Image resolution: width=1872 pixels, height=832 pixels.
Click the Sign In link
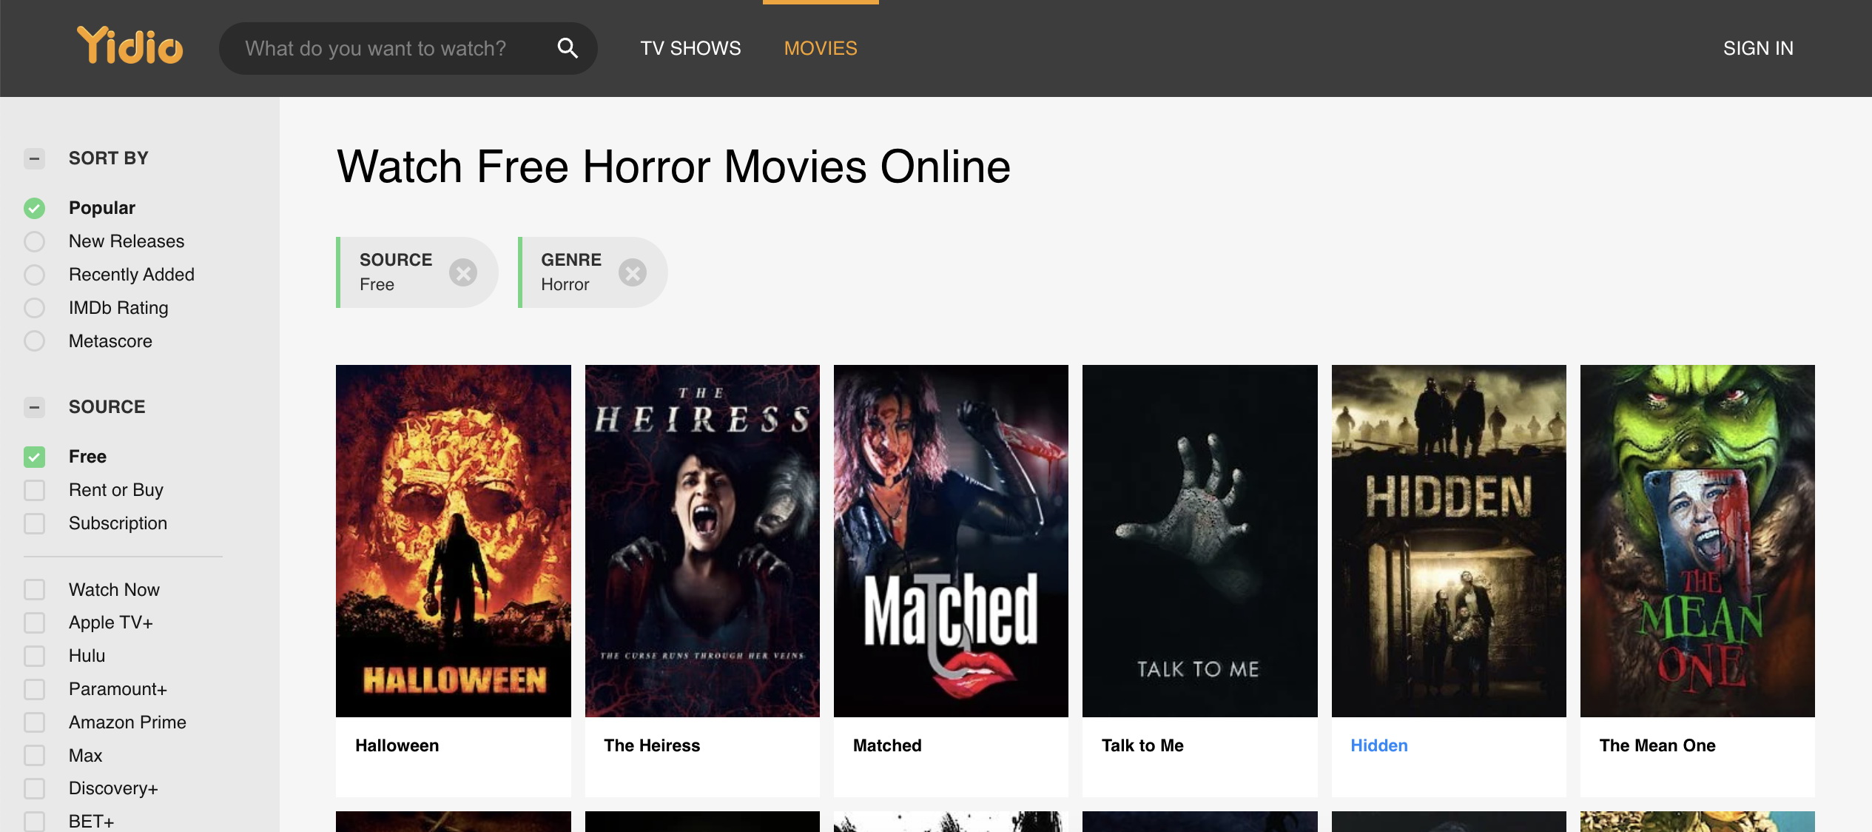click(x=1758, y=48)
